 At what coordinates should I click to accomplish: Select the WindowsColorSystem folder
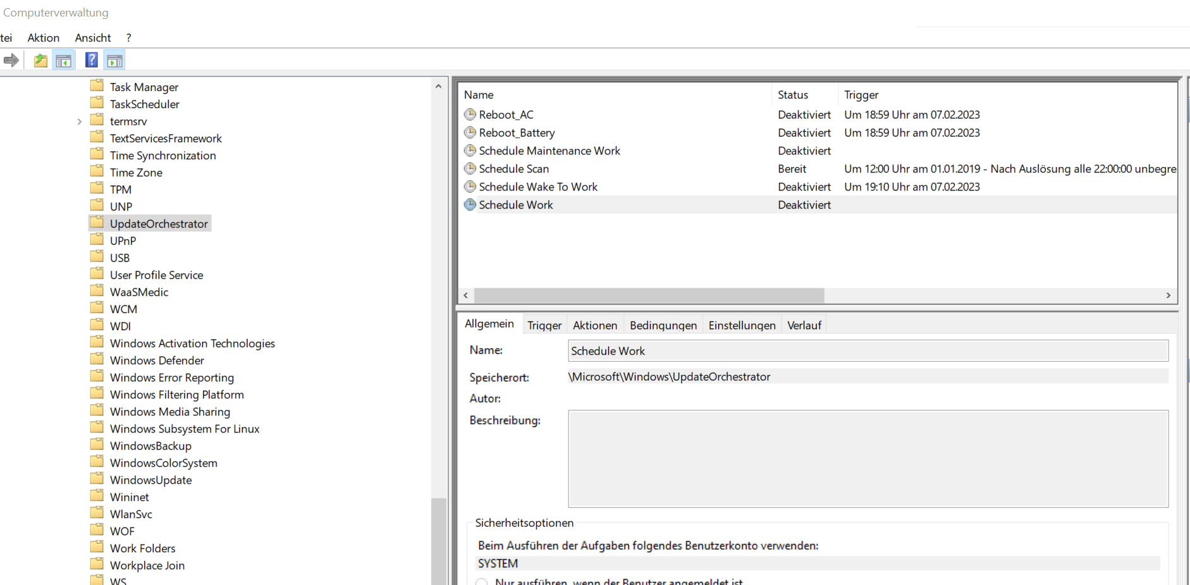pos(164,463)
